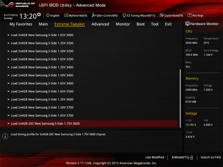Open MyFavorite(F3) menu

pos(78,15)
